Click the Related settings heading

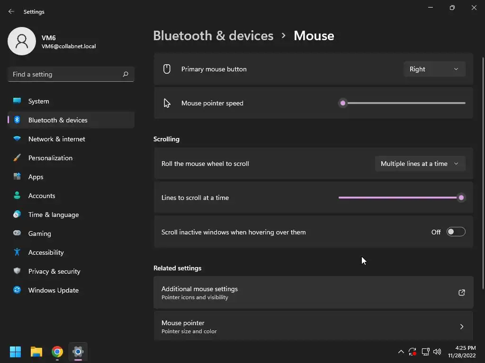177,268
